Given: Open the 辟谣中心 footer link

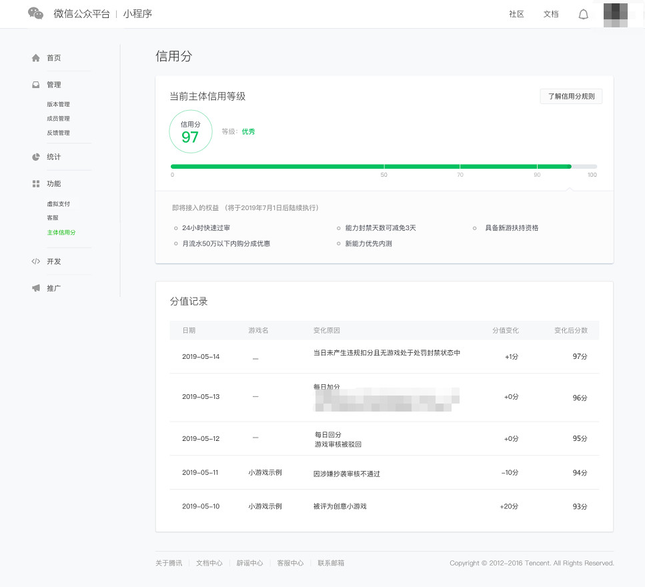Looking at the screenshot, I should (x=249, y=563).
